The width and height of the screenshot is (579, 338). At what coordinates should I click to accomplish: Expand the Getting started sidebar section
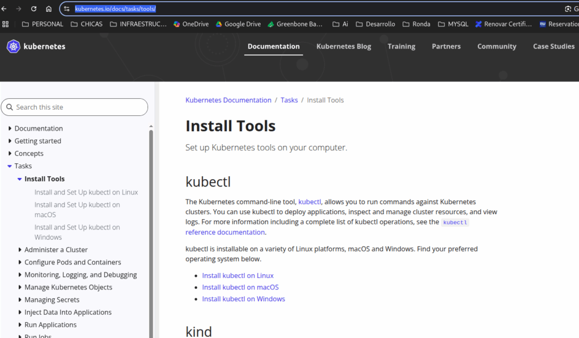(x=10, y=141)
